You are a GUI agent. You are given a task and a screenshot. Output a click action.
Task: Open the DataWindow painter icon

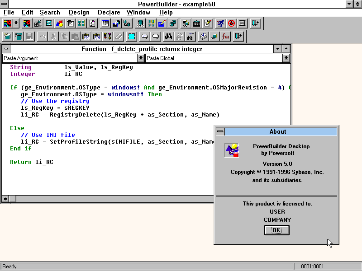pyautogui.click(x=105, y=23)
